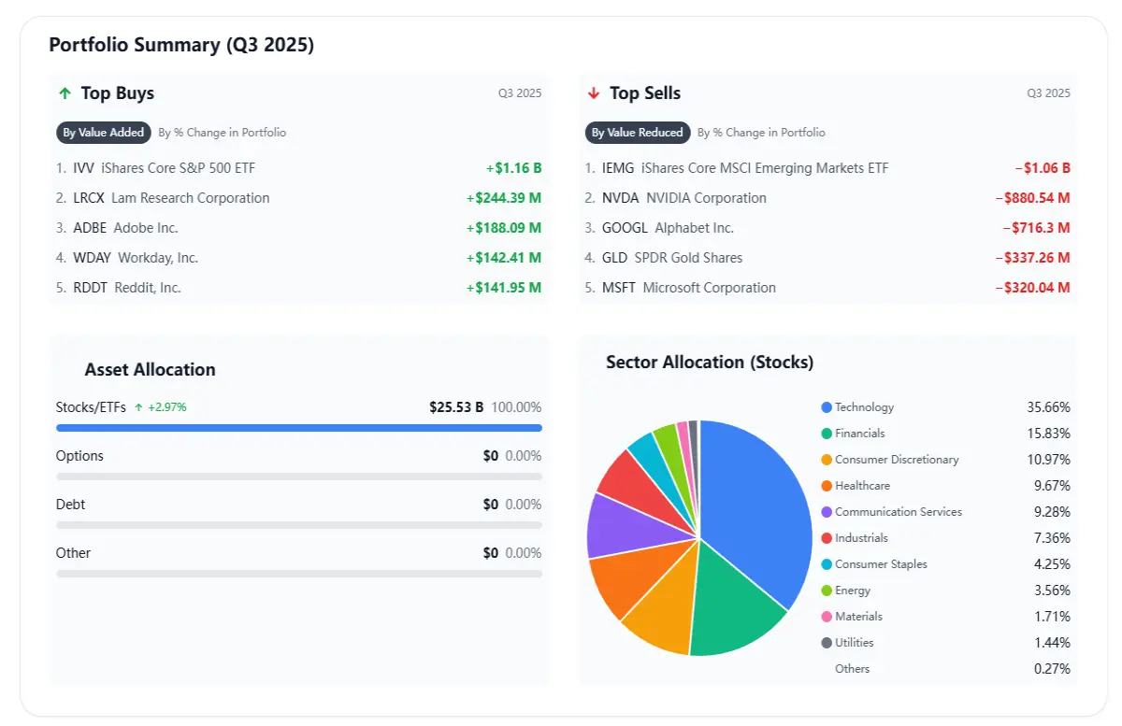This screenshot has height=726, width=1122.
Task: Click the −$1.06 B value for IEMG
Action: (x=1043, y=168)
